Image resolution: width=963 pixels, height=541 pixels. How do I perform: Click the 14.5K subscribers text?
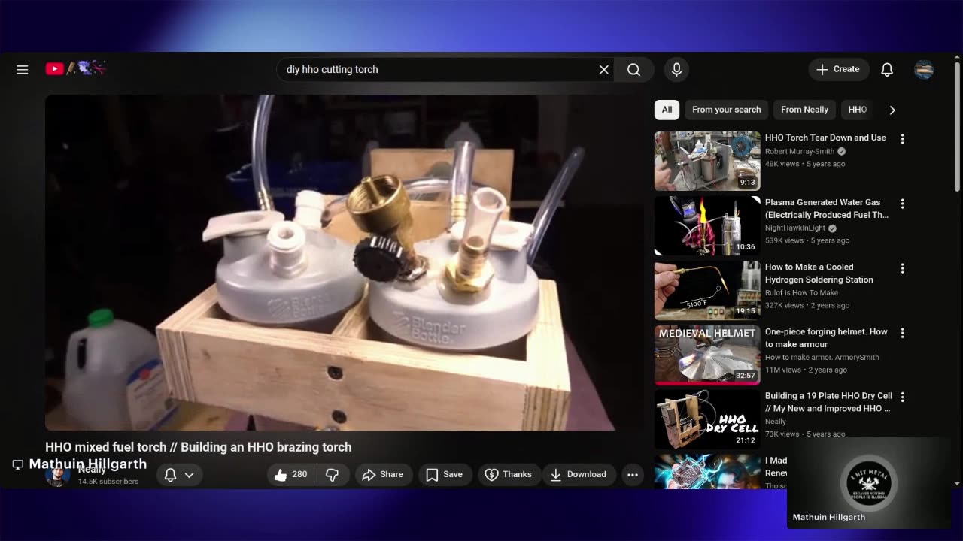click(108, 482)
